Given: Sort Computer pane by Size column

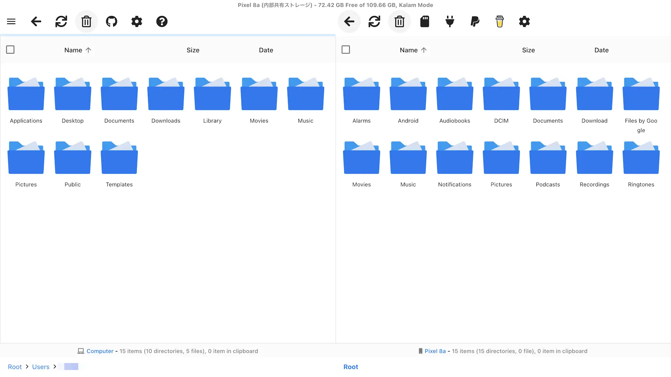Looking at the screenshot, I should coord(193,50).
